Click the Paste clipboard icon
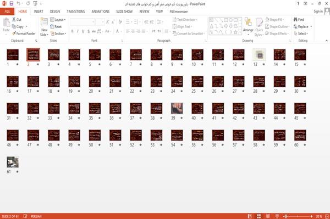 [6, 23]
